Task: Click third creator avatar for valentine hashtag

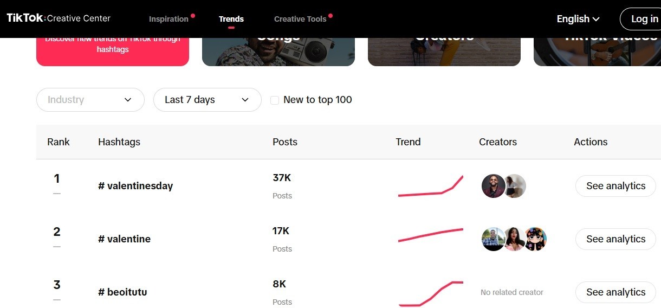Action: point(535,239)
